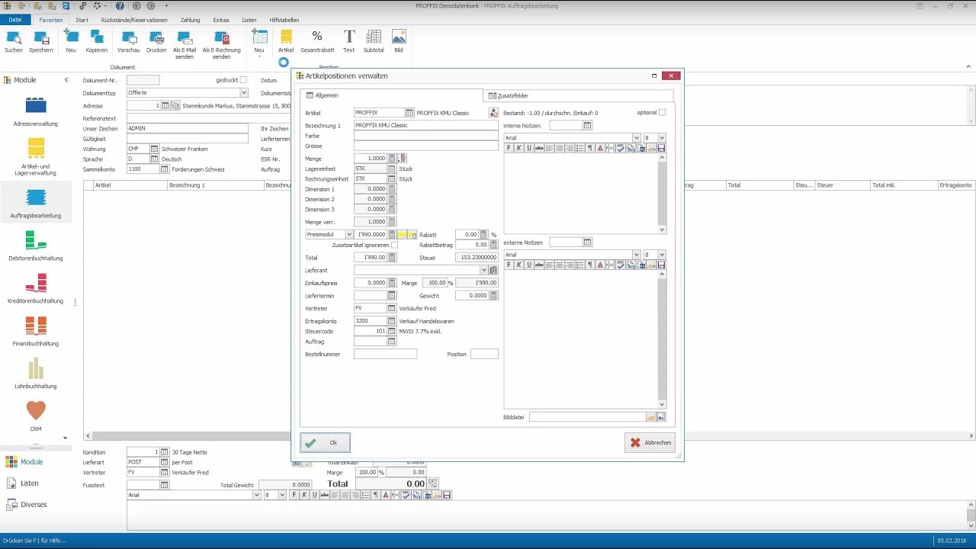Switch to the Zahlung ribbon tab
Image resolution: width=976 pixels, height=549 pixels.
pos(191,20)
